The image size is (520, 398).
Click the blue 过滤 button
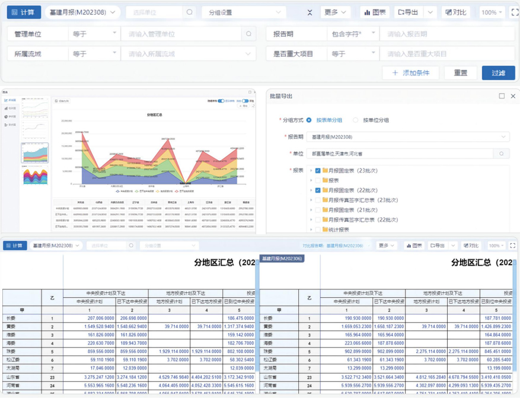[498, 72]
